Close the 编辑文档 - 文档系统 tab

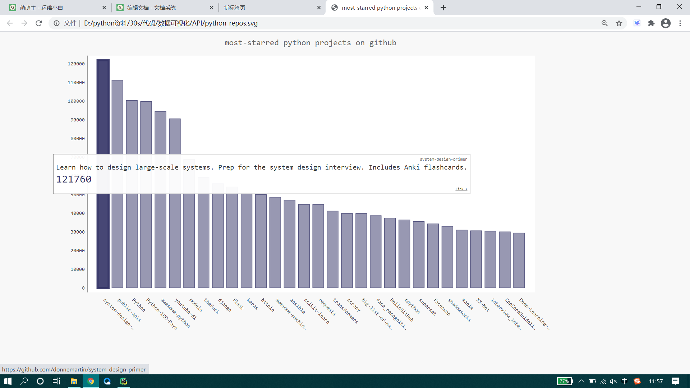[211, 8]
